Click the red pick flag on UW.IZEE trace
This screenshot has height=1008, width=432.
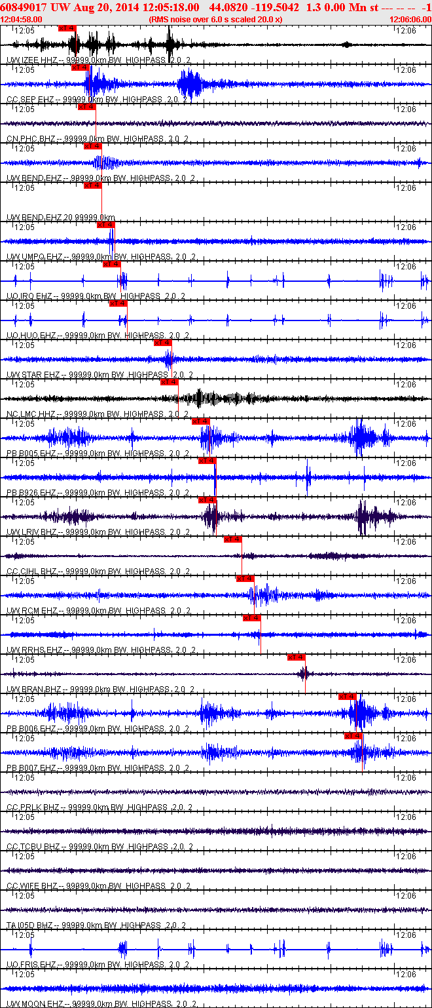pos(67,28)
